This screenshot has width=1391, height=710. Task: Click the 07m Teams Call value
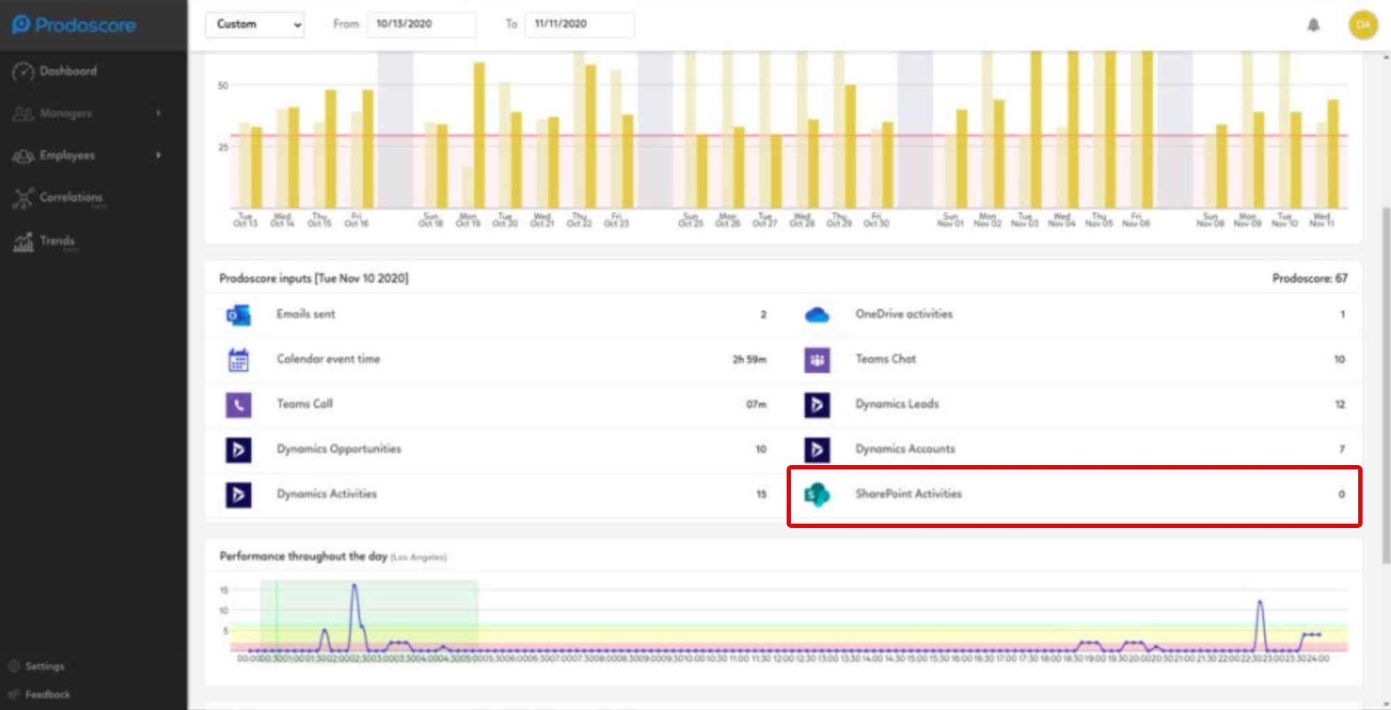click(x=756, y=404)
